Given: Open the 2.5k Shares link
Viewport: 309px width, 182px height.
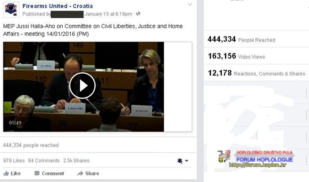Looking at the screenshot, I should pyautogui.click(x=76, y=160).
